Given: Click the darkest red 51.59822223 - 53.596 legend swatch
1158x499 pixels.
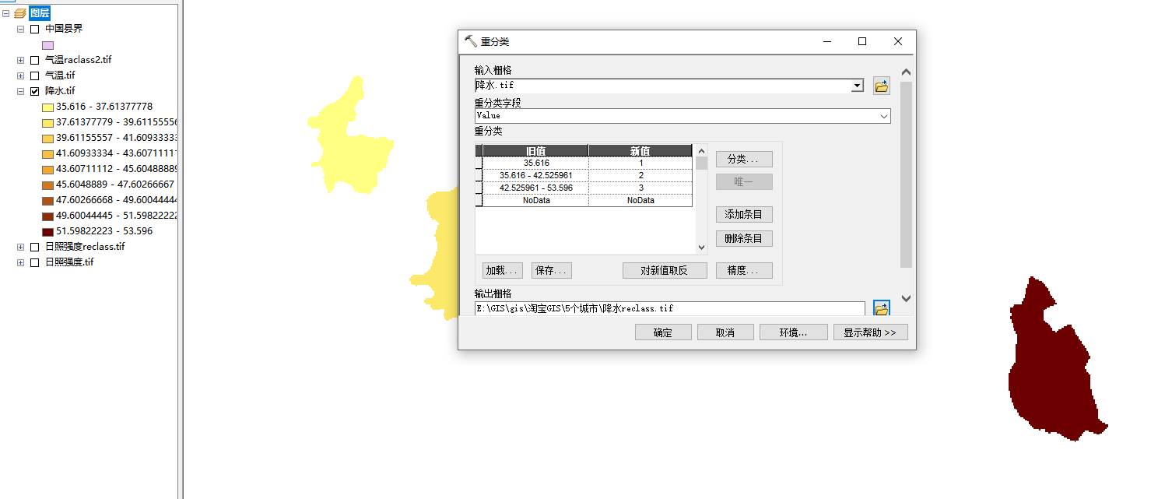Looking at the screenshot, I should pyautogui.click(x=47, y=232).
